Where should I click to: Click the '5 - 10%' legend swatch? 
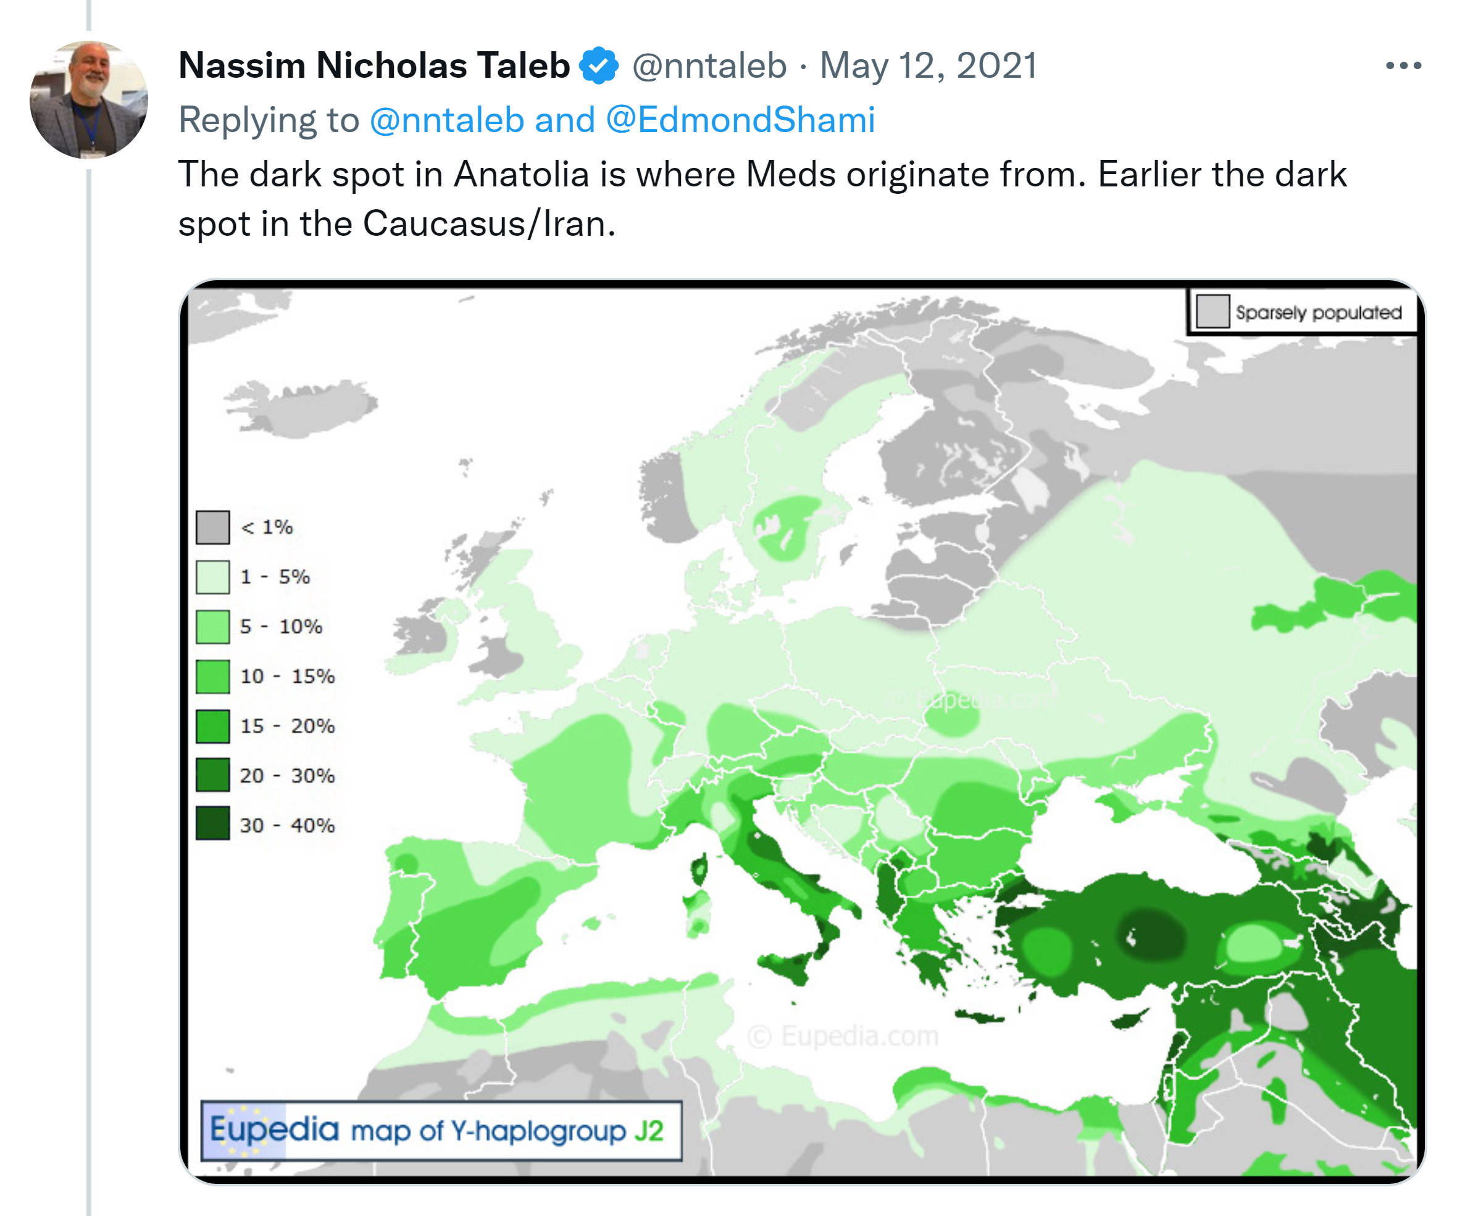coord(213,627)
